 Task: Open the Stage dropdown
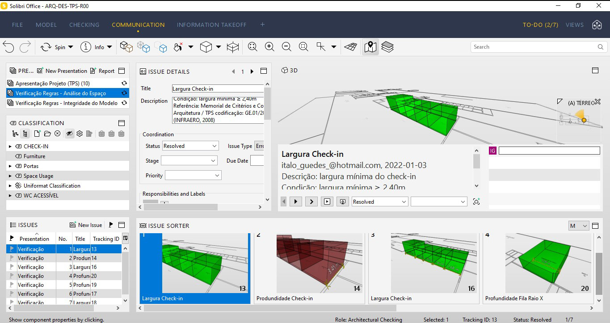coord(189,161)
